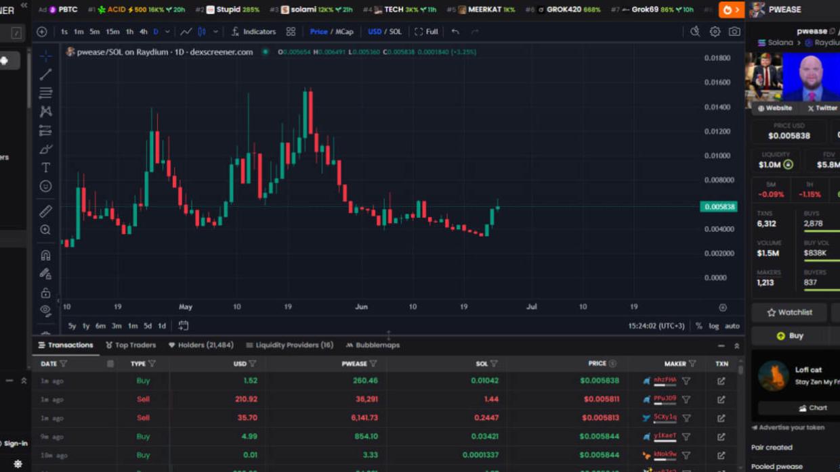Screen dimensions: 840x472
Task: Open the MAKER column filter
Action: [692, 364]
